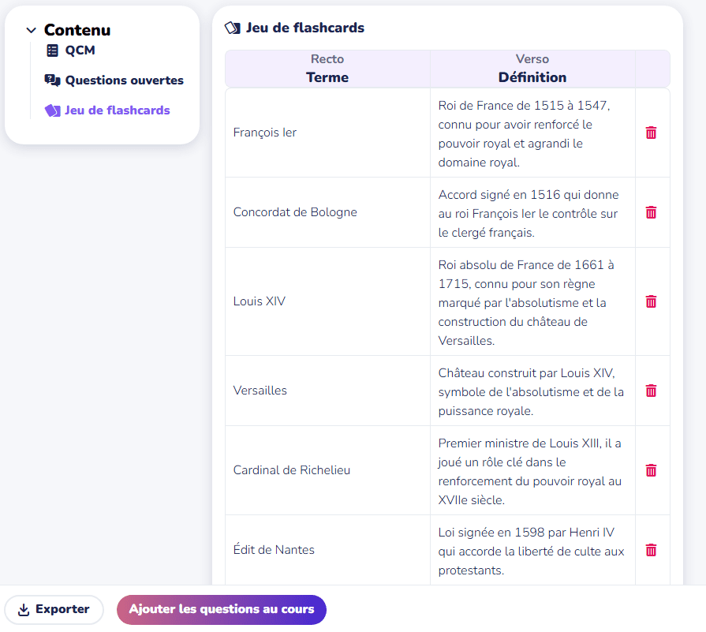Click the flashcards icon in section header
Screen dimensions: 706x632
233,28
